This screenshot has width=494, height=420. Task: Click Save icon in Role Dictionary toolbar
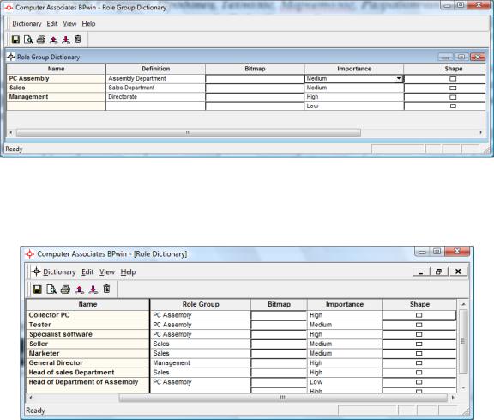(37, 289)
